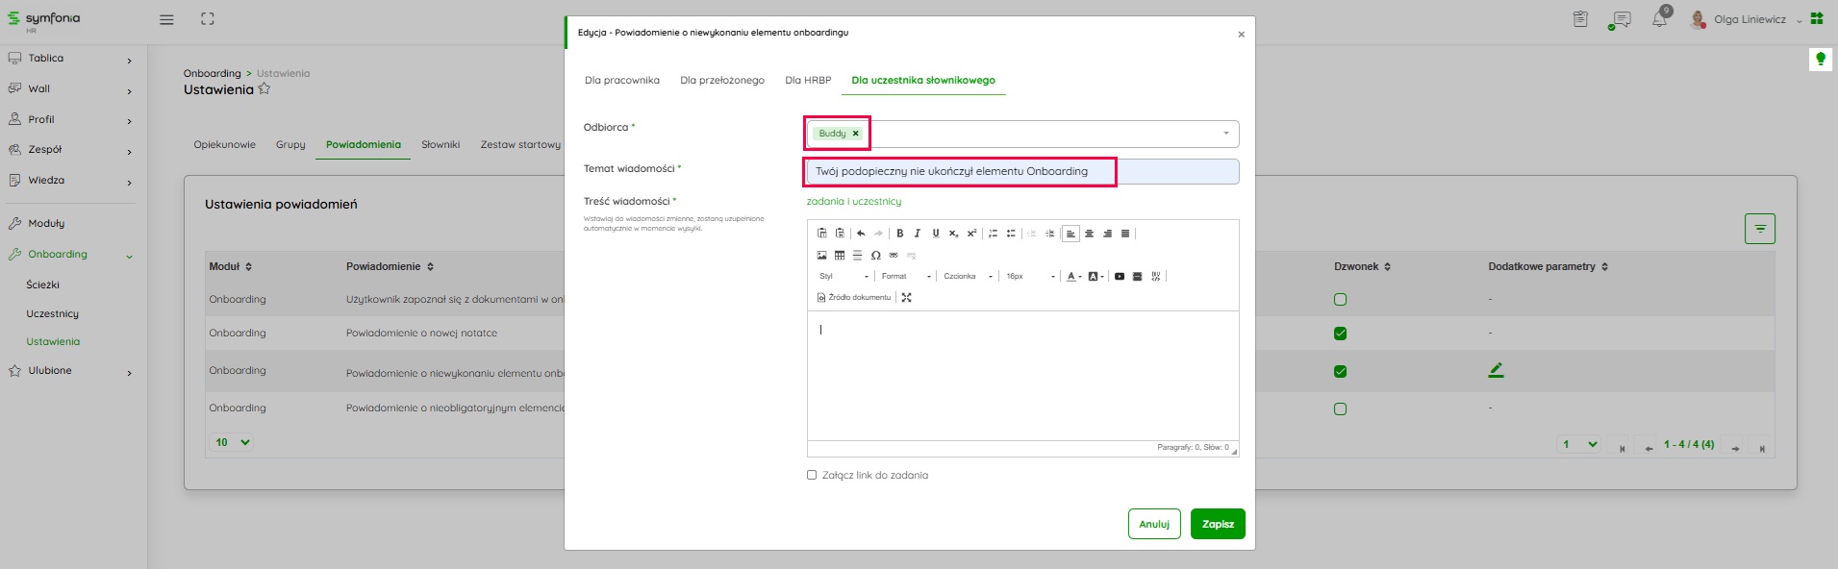Screen dimensions: 1838x569
Task: Open the text color picker
Action: (1073, 277)
